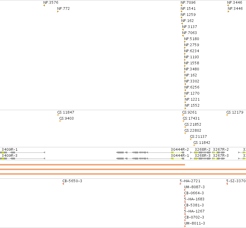Screen dimensions: 246x228
Task: Select the NP:7096 insertion label
Action: (188, 3)
